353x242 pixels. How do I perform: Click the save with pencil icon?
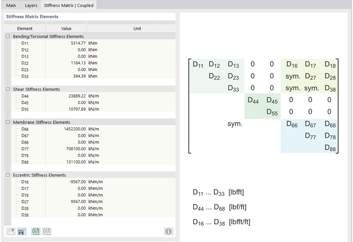point(21,231)
